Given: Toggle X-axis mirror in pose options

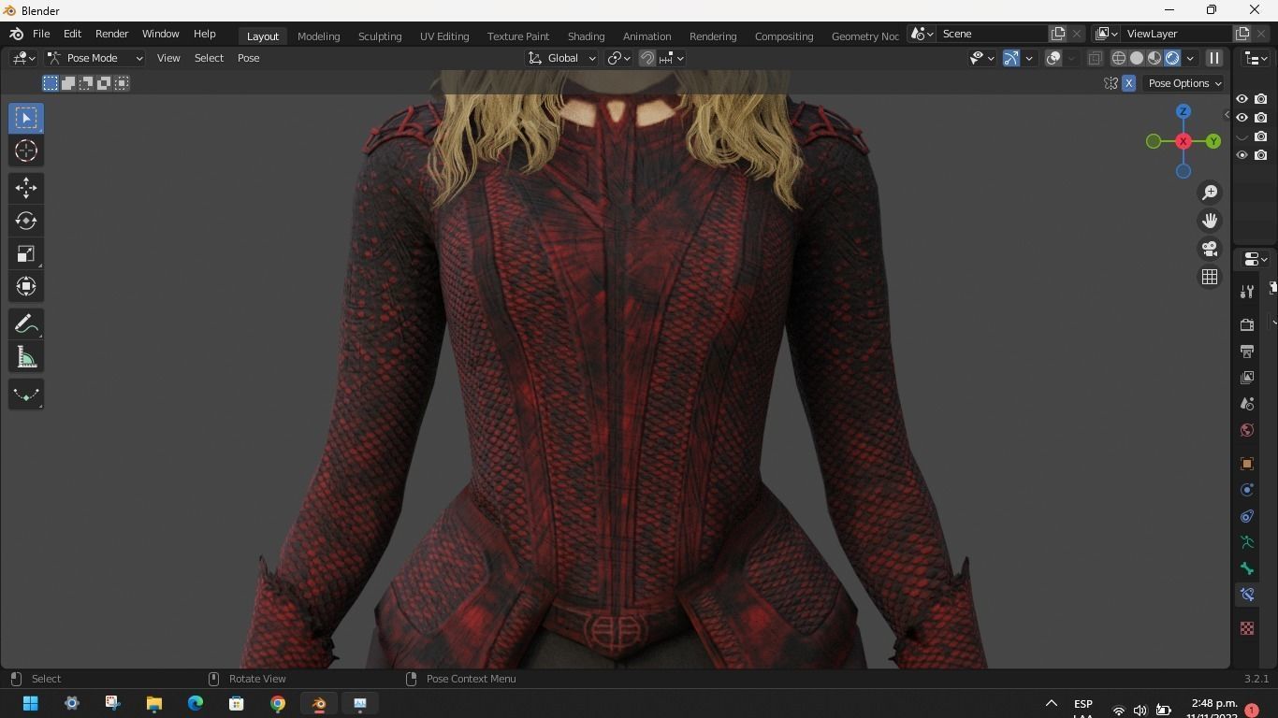Looking at the screenshot, I should [1128, 83].
